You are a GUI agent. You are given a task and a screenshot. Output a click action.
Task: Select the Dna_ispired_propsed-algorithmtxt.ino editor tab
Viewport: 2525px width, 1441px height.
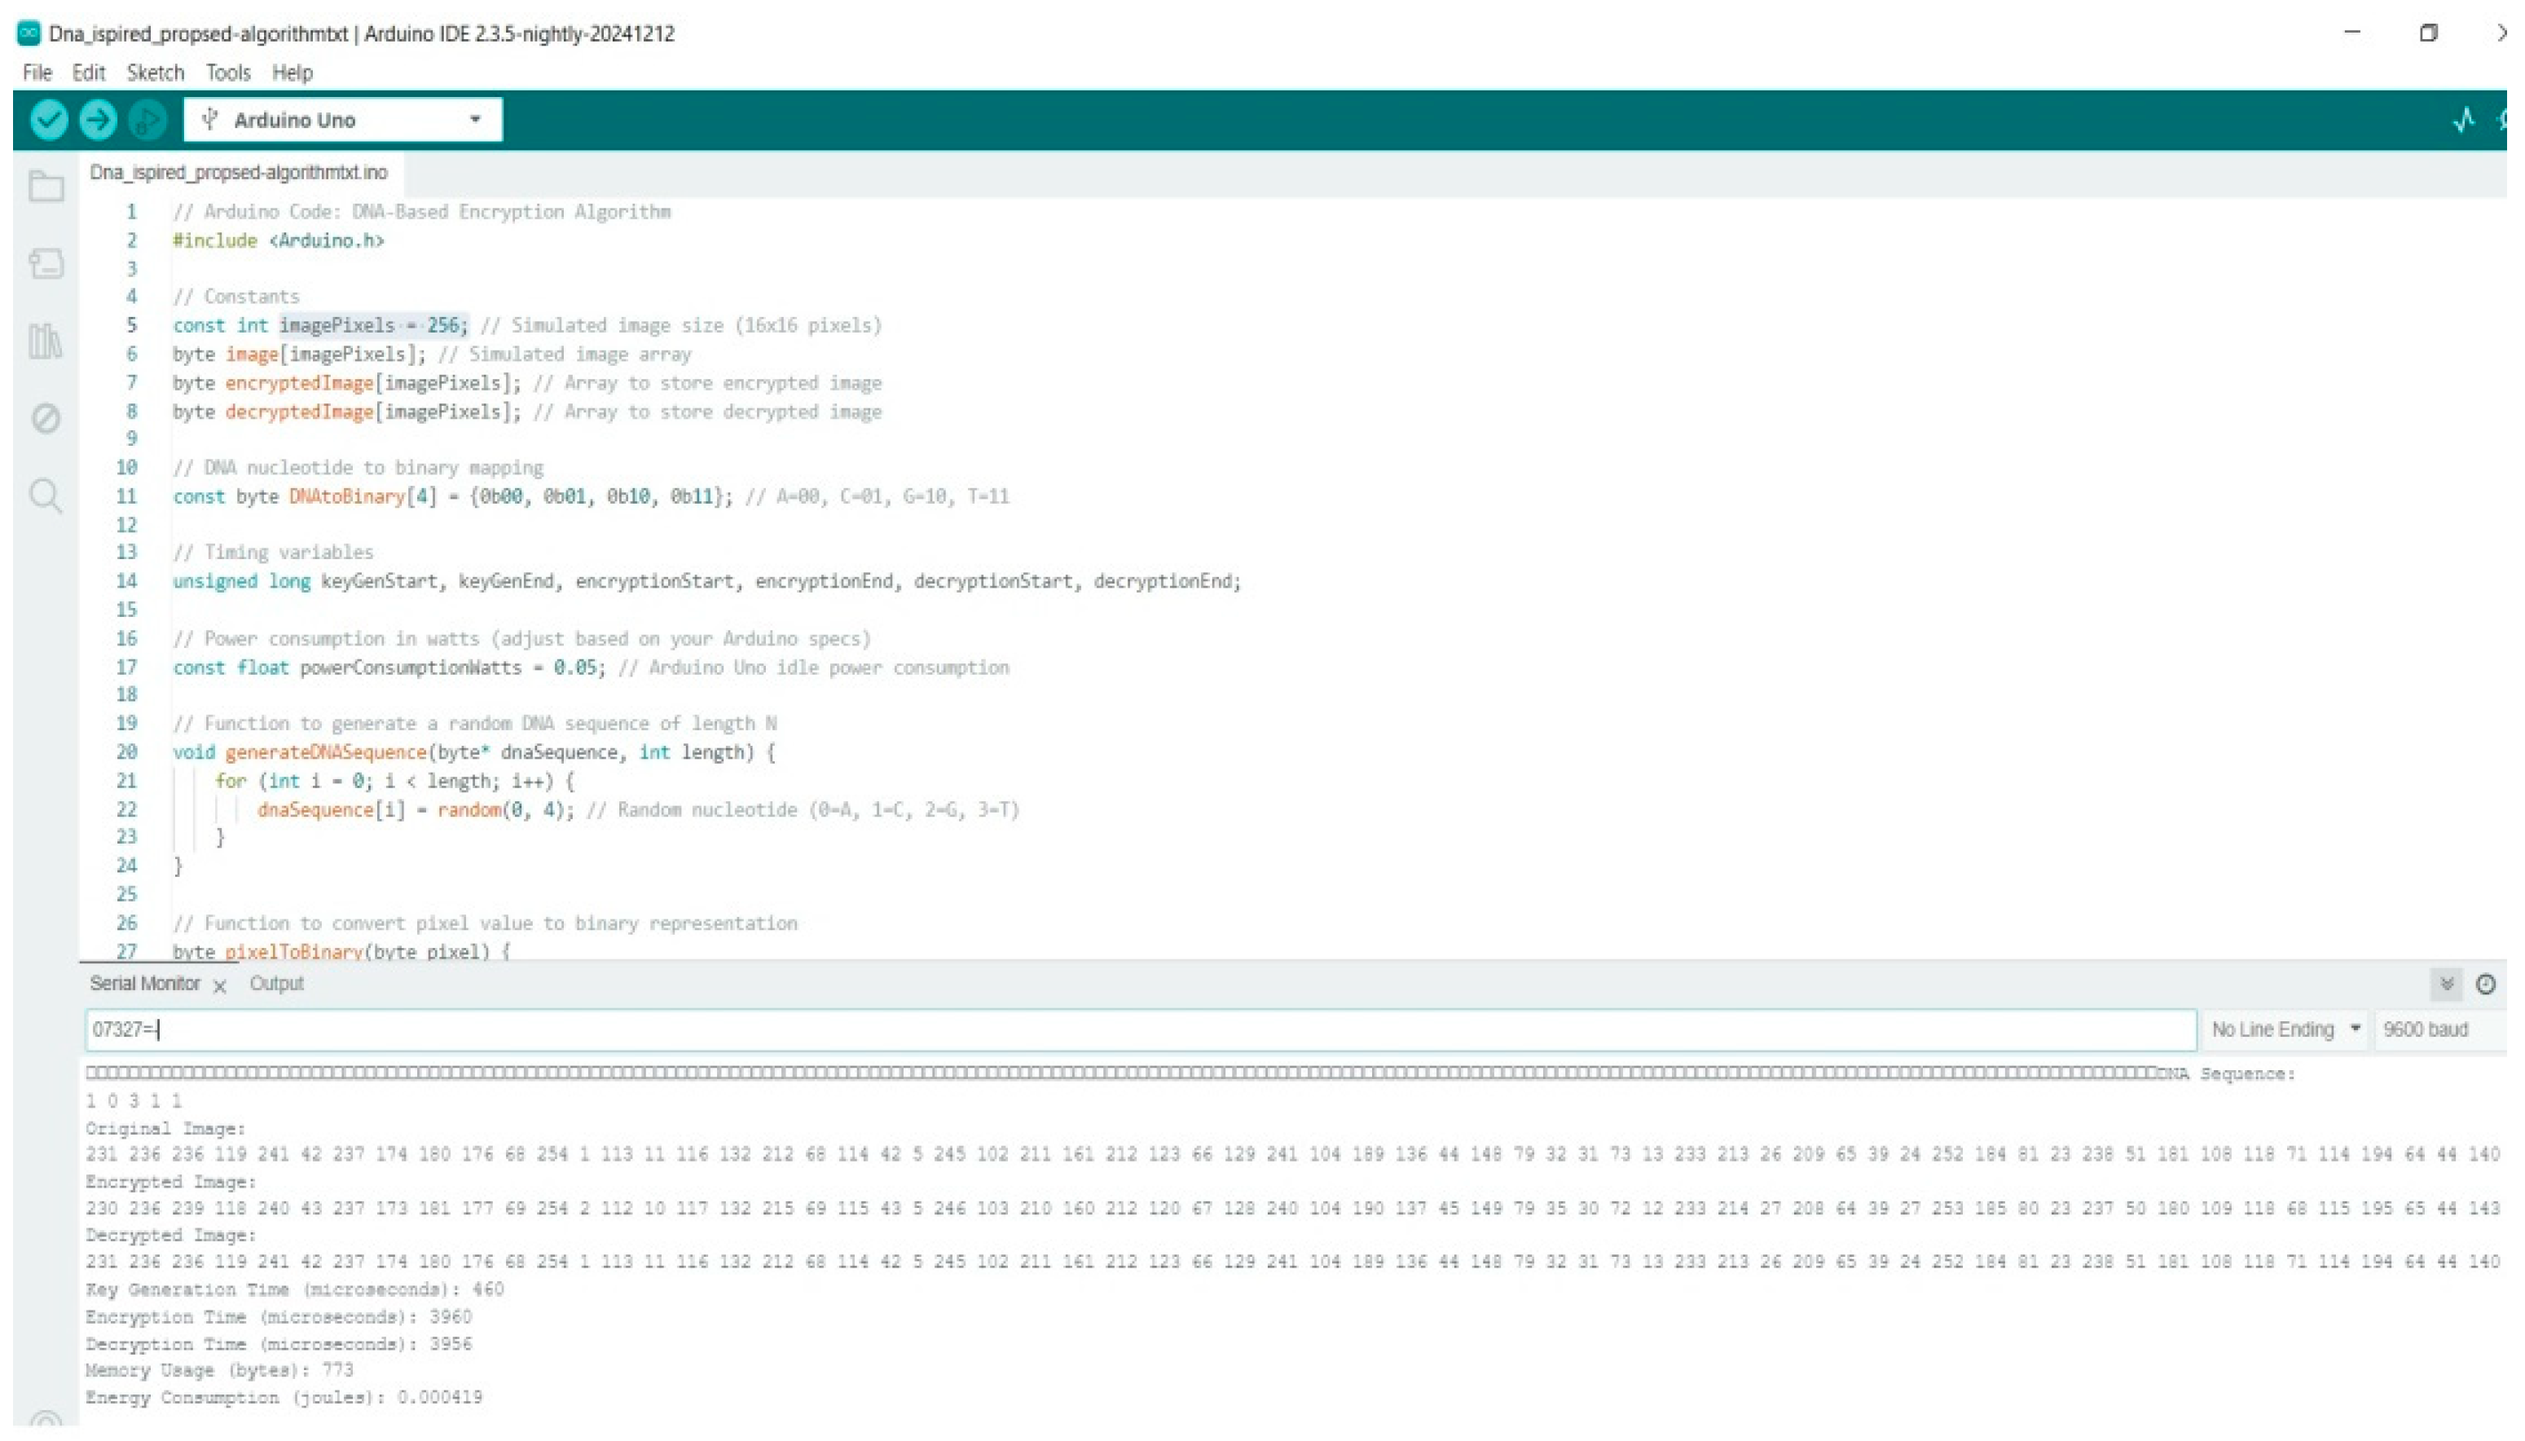pos(239,172)
